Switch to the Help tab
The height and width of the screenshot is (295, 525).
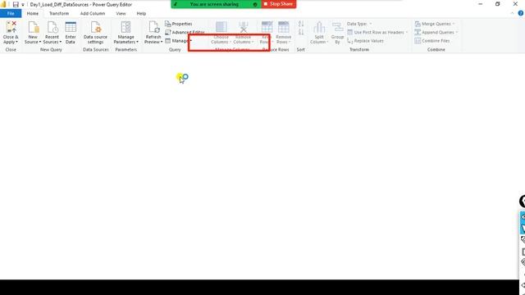tap(141, 13)
